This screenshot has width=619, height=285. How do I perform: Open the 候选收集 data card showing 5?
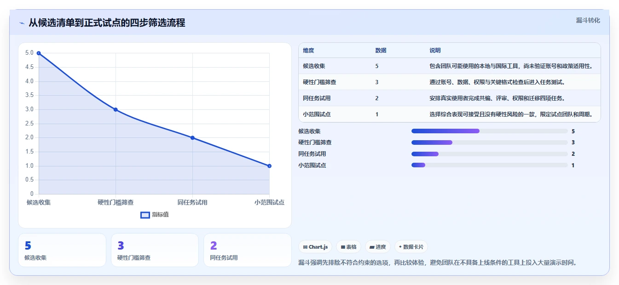point(62,250)
